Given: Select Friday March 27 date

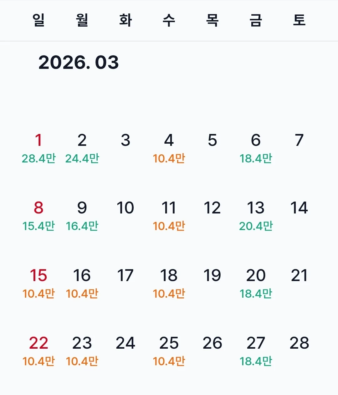Looking at the screenshot, I should click(x=256, y=351).
